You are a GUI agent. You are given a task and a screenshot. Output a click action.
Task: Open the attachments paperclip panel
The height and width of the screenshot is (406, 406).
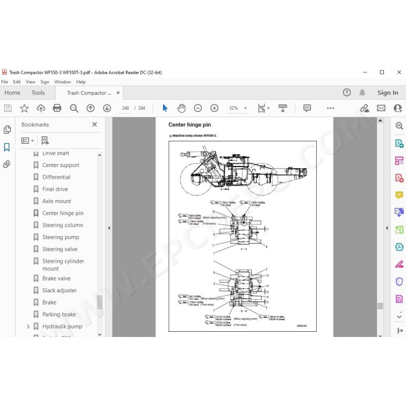coord(7,164)
